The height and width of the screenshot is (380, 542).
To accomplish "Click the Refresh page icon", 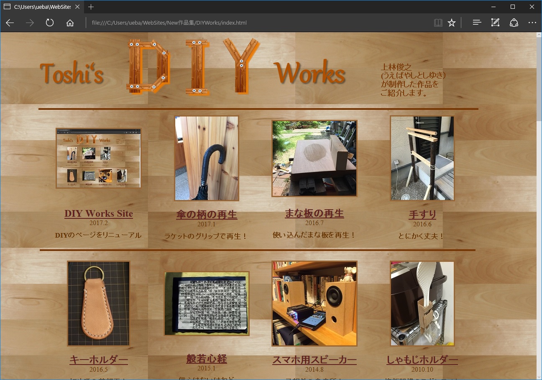I will [50, 23].
